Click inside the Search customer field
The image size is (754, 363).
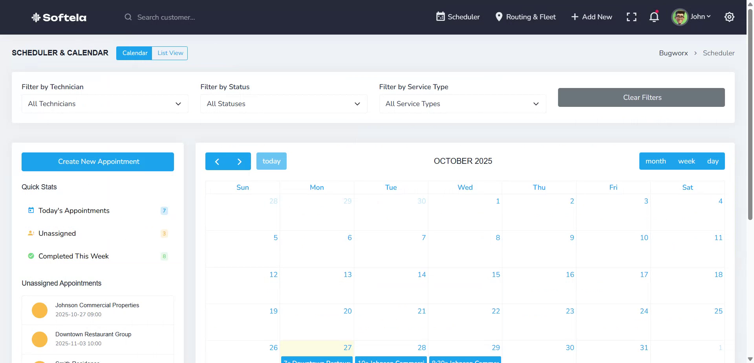[169, 17]
